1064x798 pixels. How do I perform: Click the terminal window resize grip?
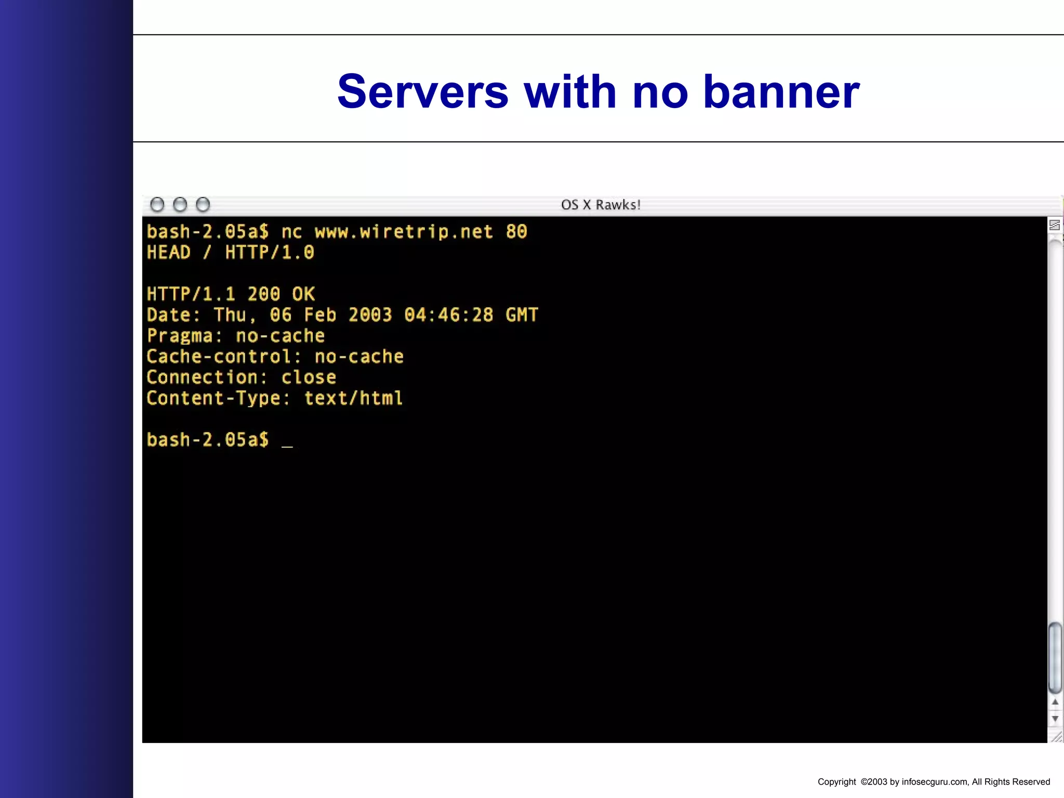(1056, 737)
